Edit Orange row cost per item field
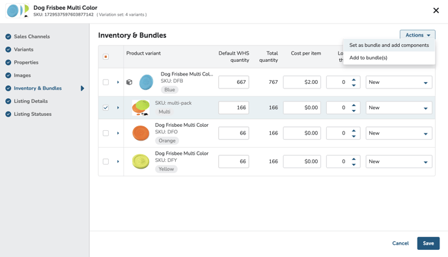This screenshot has width=448, height=257. click(x=302, y=133)
